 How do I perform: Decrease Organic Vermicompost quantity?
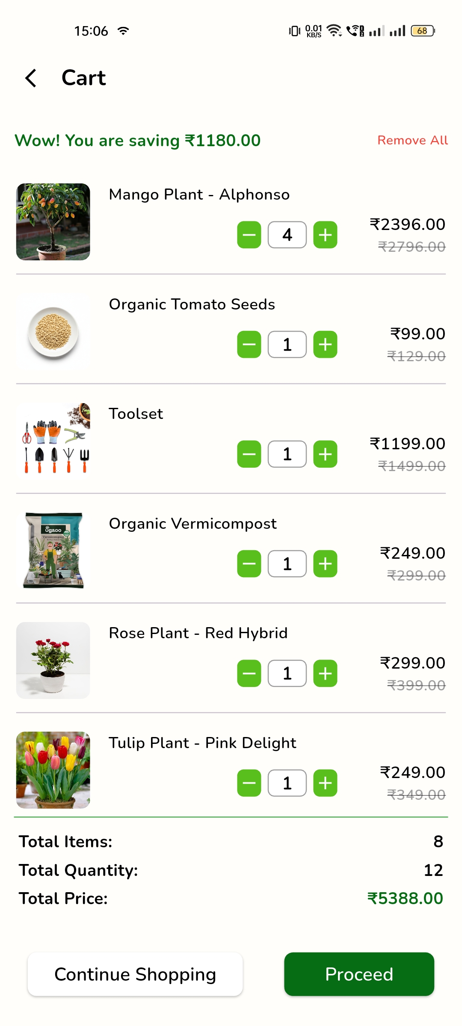(x=249, y=563)
